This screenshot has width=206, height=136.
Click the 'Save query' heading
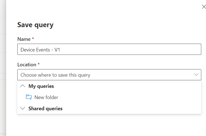click(35, 25)
